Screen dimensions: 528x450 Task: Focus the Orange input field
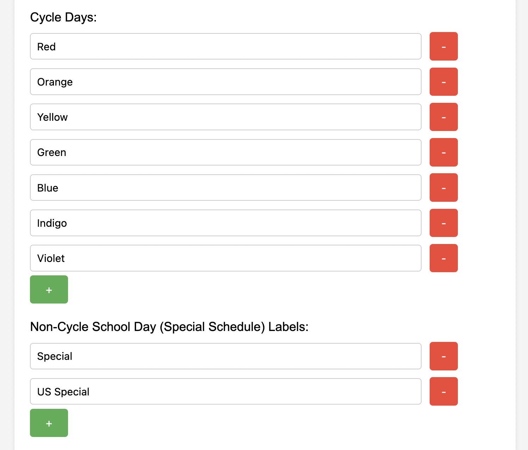pos(226,82)
